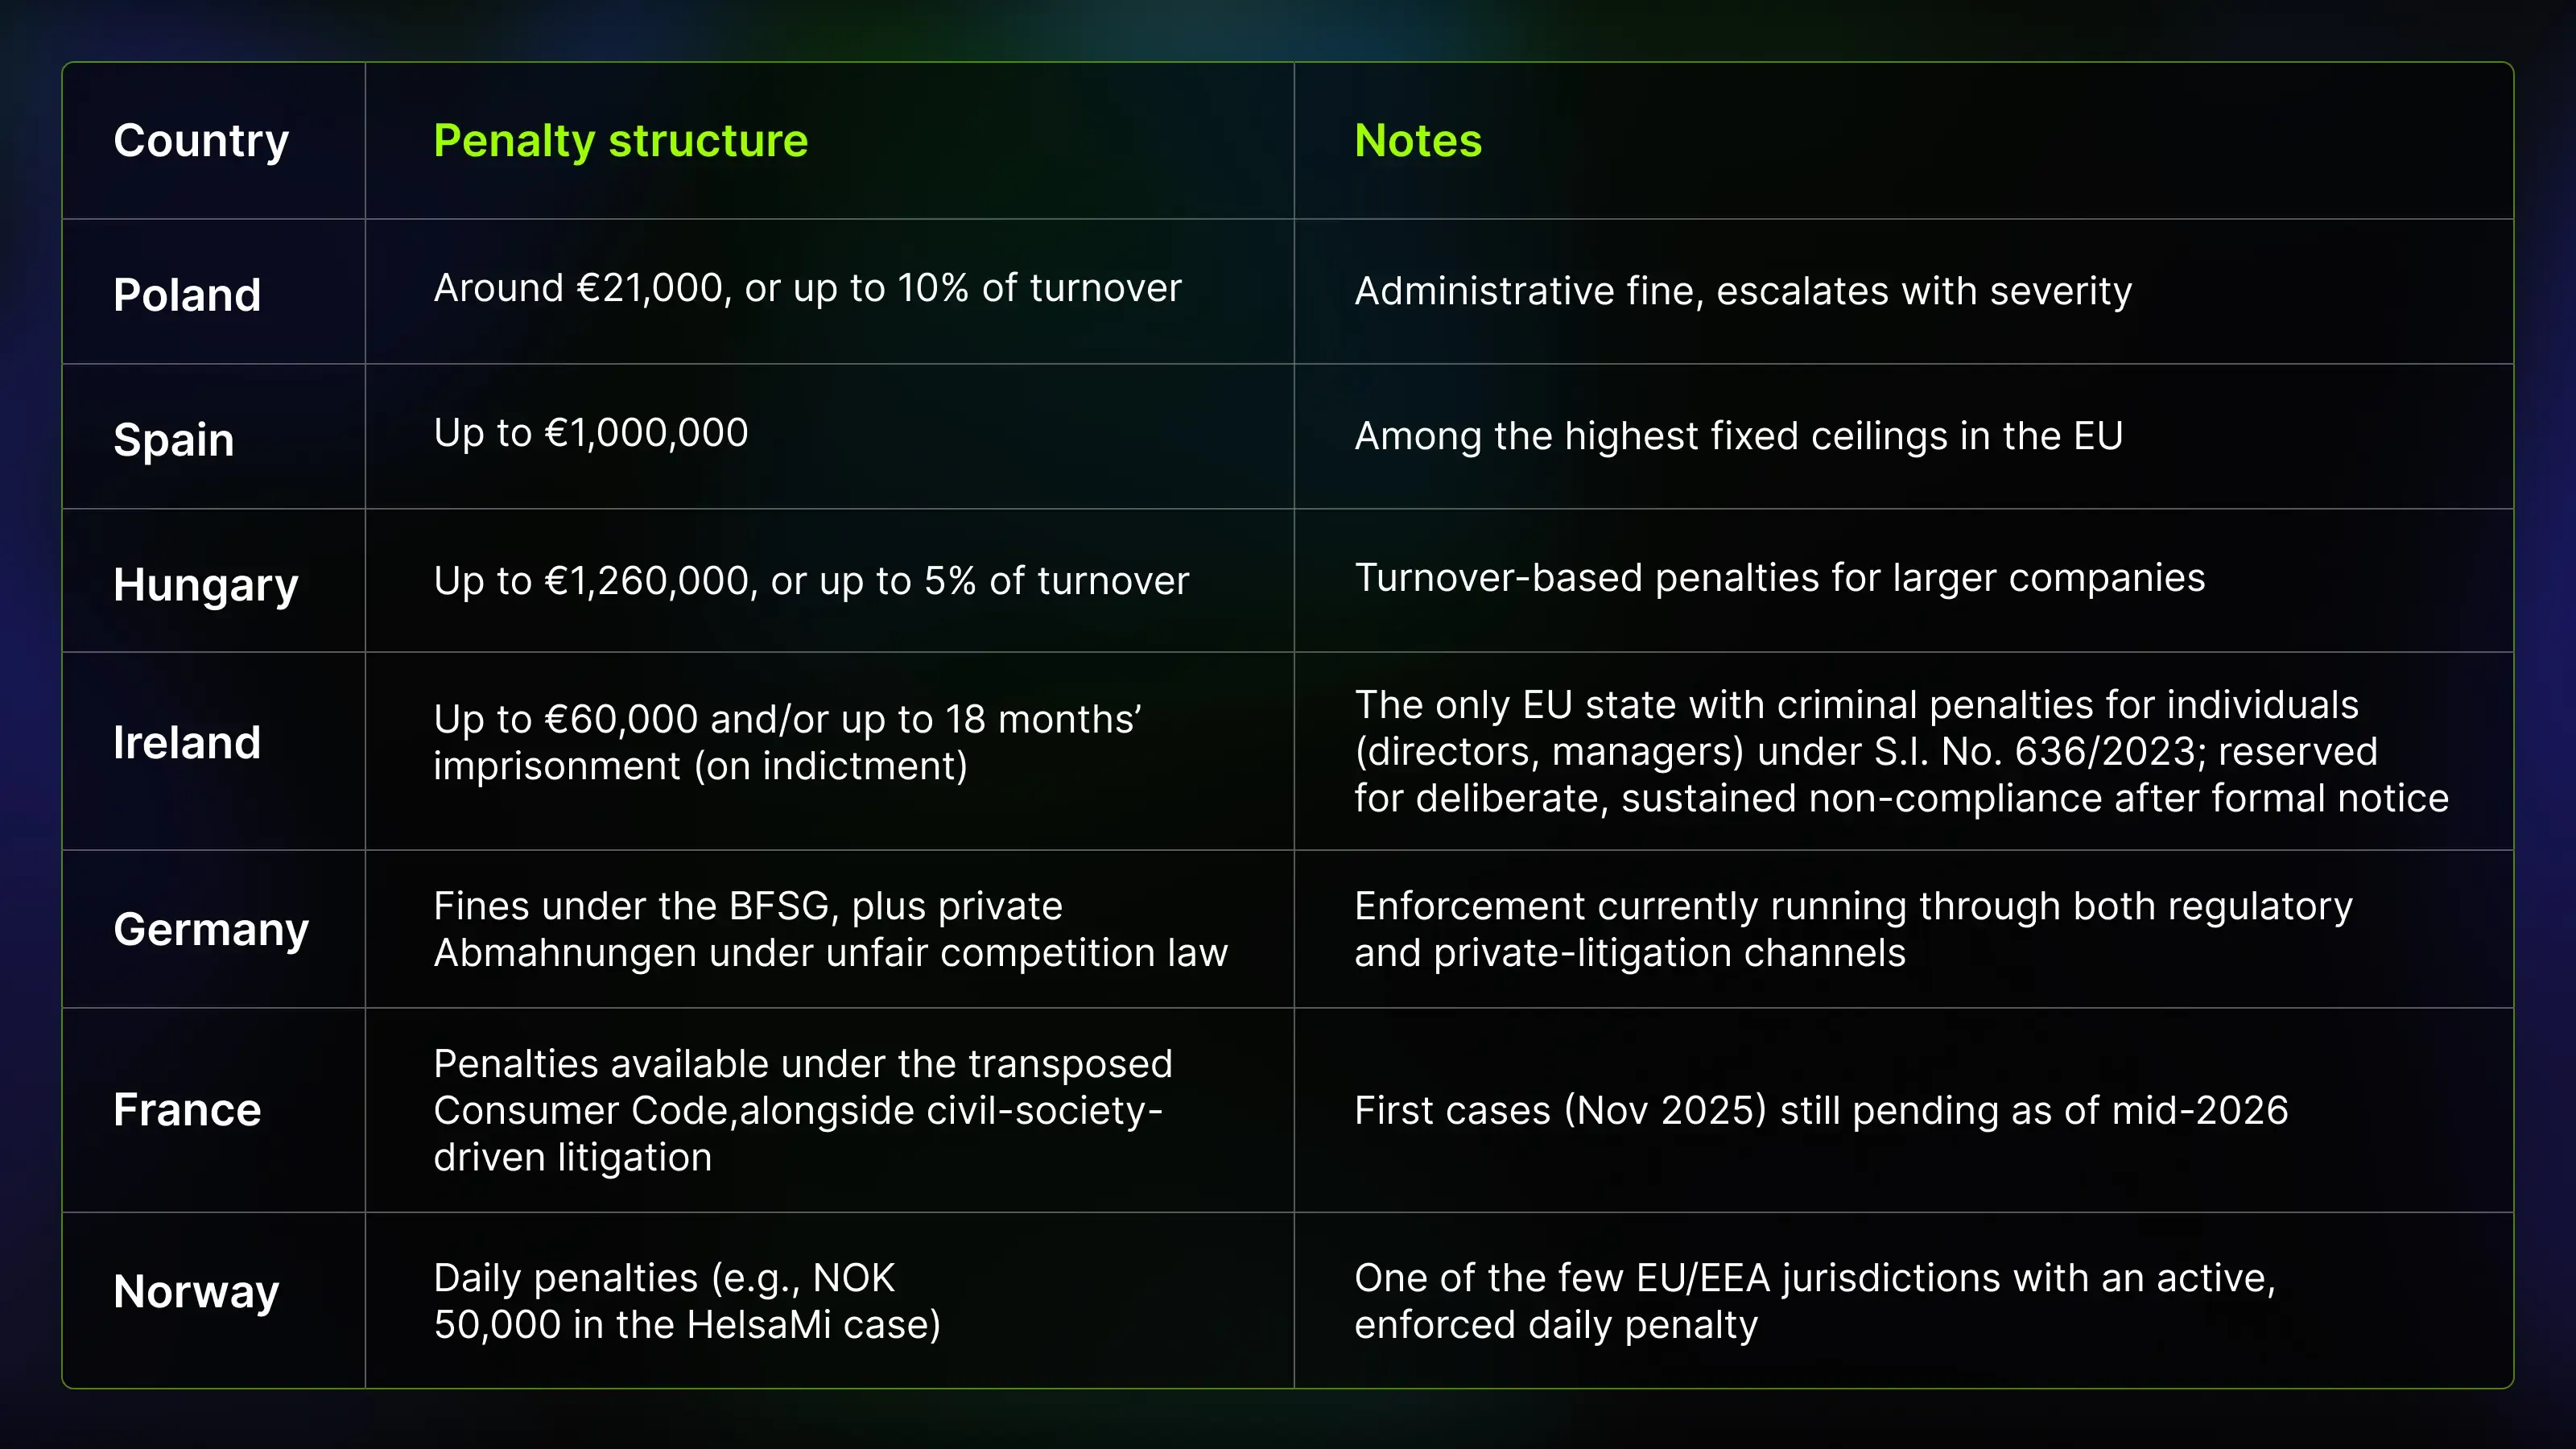Select the note about highest fixed ceilings
The image size is (2576, 1449).
(x=1738, y=436)
